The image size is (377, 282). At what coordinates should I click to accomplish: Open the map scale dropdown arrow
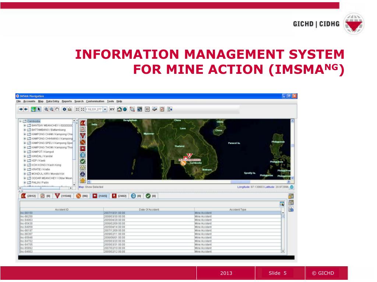105,109
